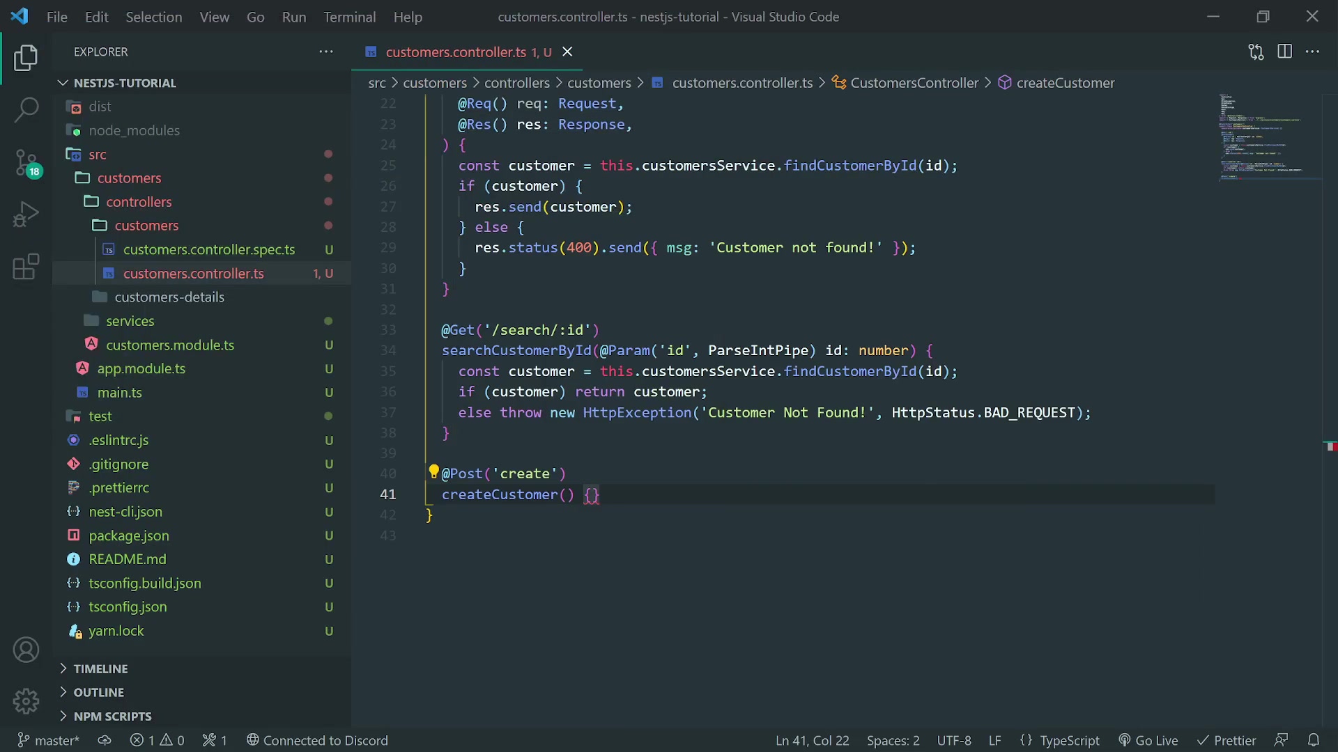
Task: Open the Manage gear icon
Action: tap(26, 701)
